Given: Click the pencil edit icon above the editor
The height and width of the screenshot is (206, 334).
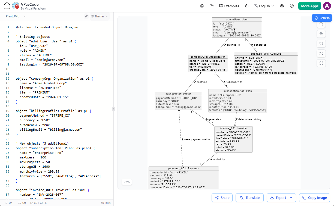Looking at the screenshot, I should [86, 16].
